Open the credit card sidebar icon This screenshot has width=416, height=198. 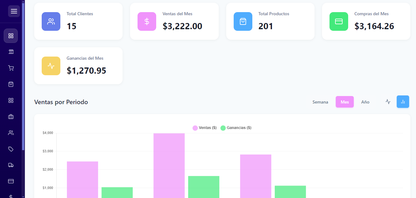pos(11,181)
